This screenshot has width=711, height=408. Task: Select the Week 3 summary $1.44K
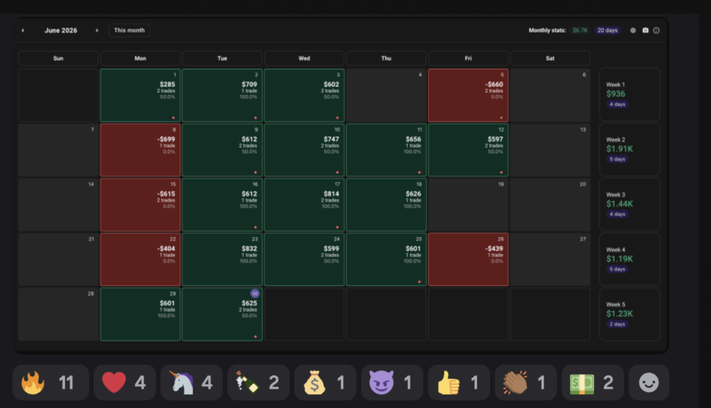tap(630, 204)
